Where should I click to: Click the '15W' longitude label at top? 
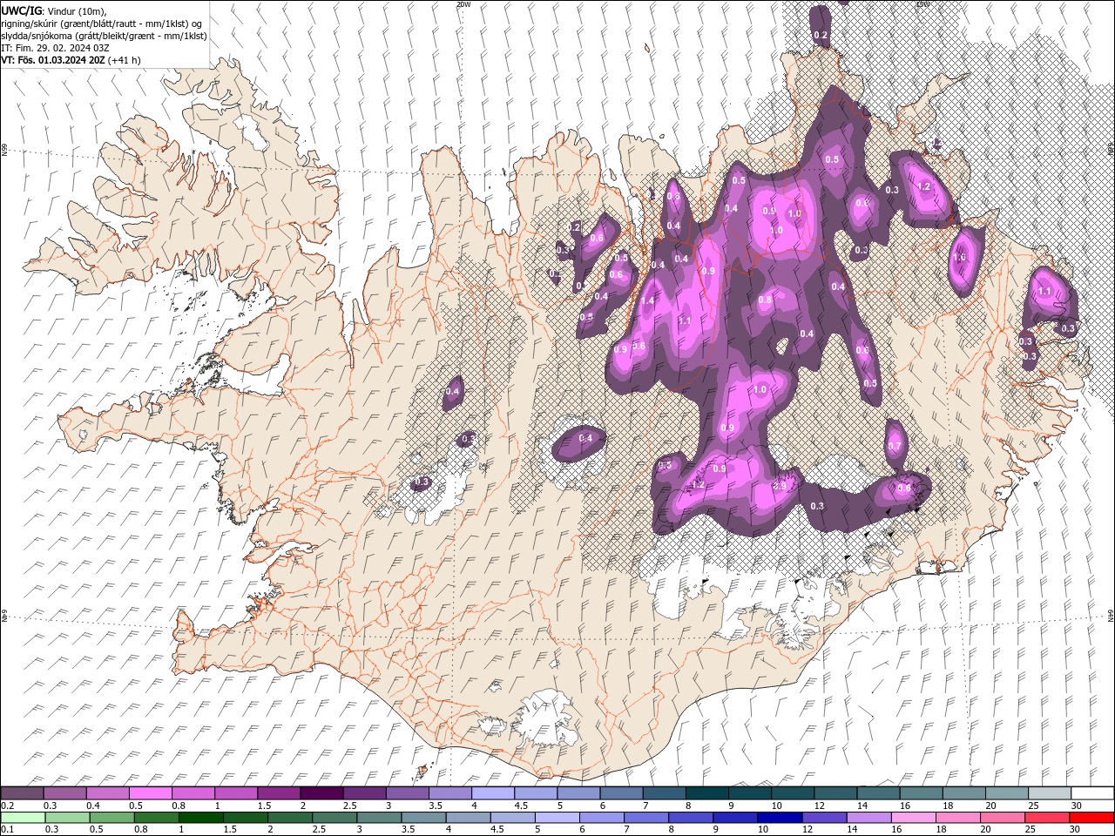tap(922, 4)
